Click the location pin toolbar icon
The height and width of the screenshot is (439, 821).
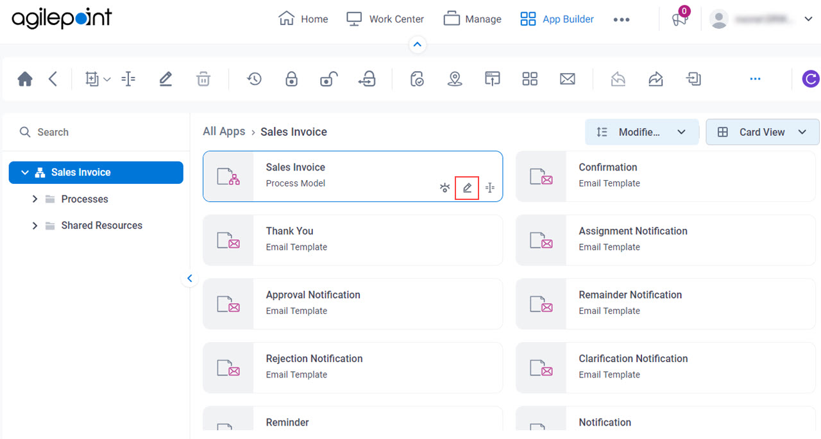(x=455, y=79)
